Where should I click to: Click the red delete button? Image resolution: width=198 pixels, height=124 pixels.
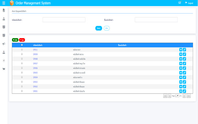coord(22,40)
